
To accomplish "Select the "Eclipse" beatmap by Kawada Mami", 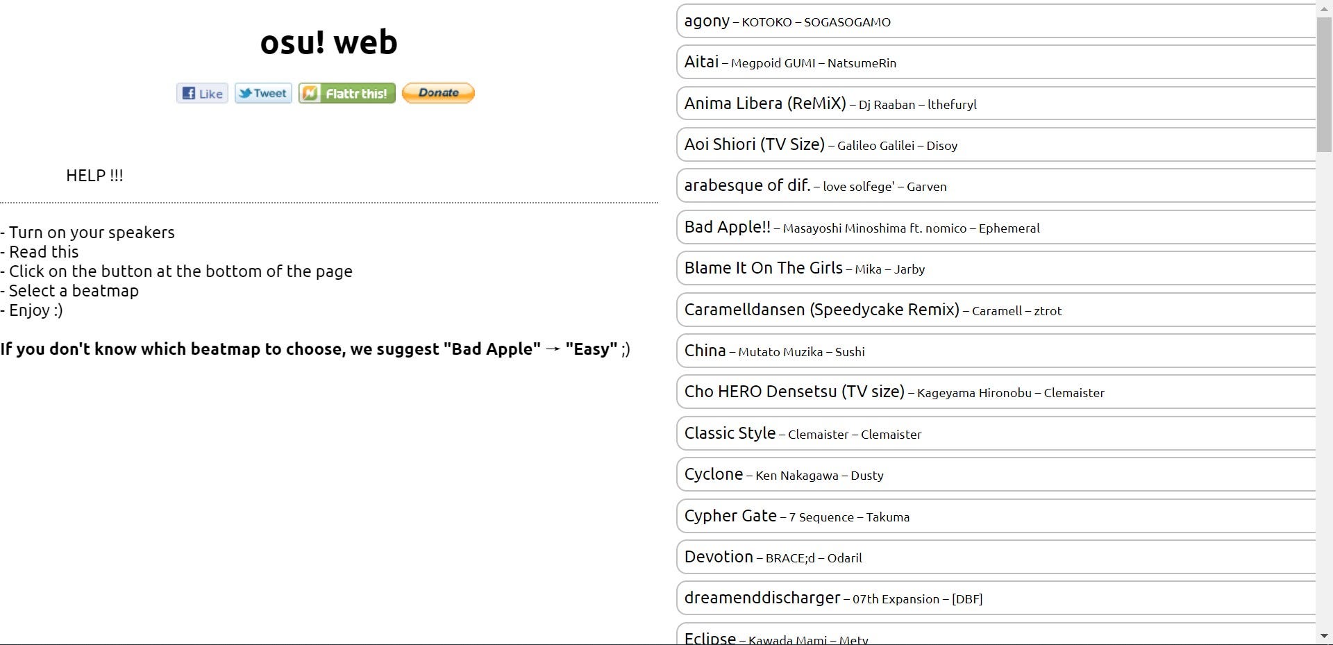I will click(996, 635).
